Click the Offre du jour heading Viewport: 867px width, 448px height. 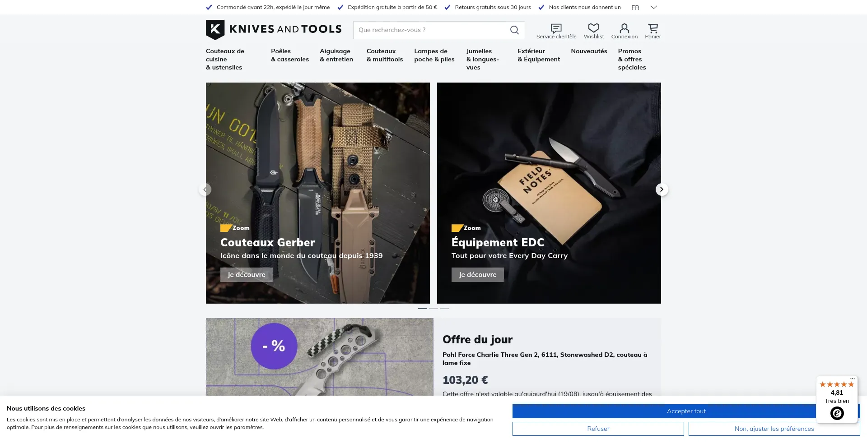pos(477,340)
